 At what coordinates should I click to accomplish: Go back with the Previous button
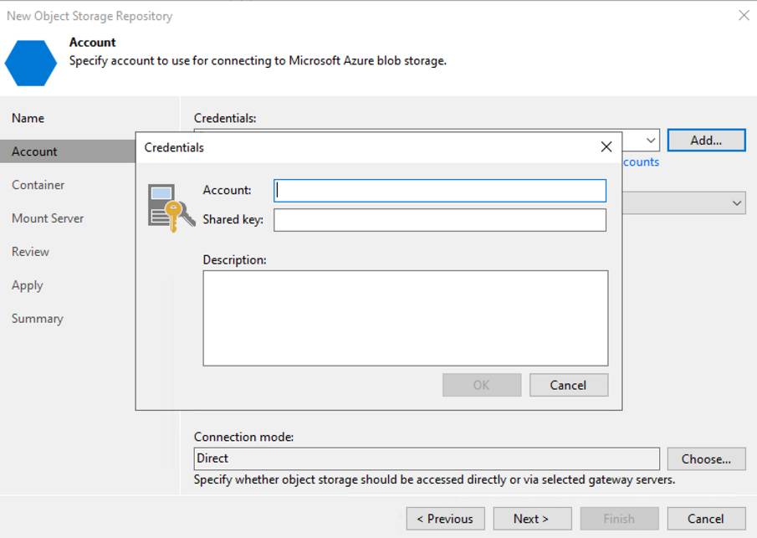(445, 519)
